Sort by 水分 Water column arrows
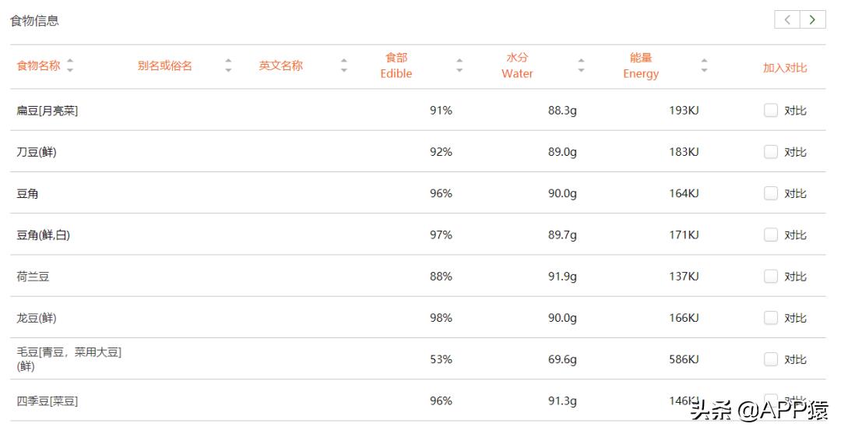841x434 pixels. coord(581,65)
